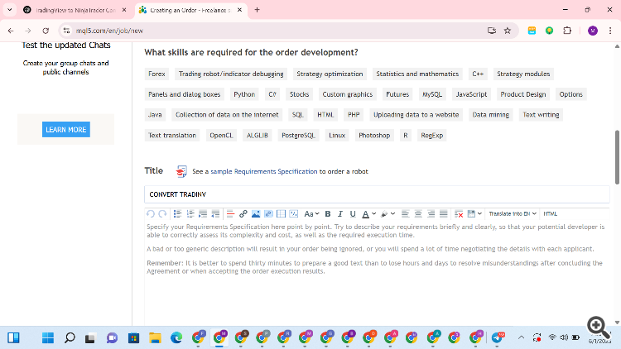Image resolution: width=621 pixels, height=349 pixels.
Task: Open the Chrome three-dot menu
Action: point(610,31)
